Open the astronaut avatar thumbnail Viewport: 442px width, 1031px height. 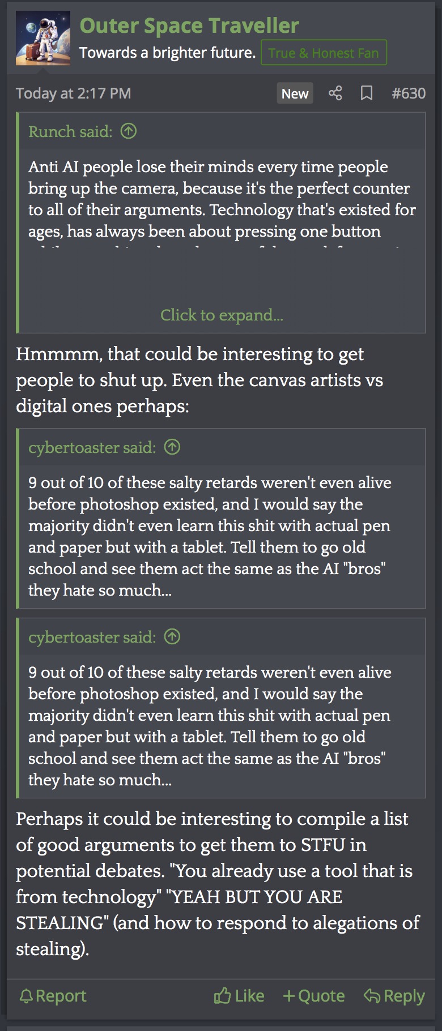coord(43,38)
